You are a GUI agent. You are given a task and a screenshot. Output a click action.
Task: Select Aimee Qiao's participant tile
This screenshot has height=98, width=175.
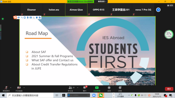76,10
